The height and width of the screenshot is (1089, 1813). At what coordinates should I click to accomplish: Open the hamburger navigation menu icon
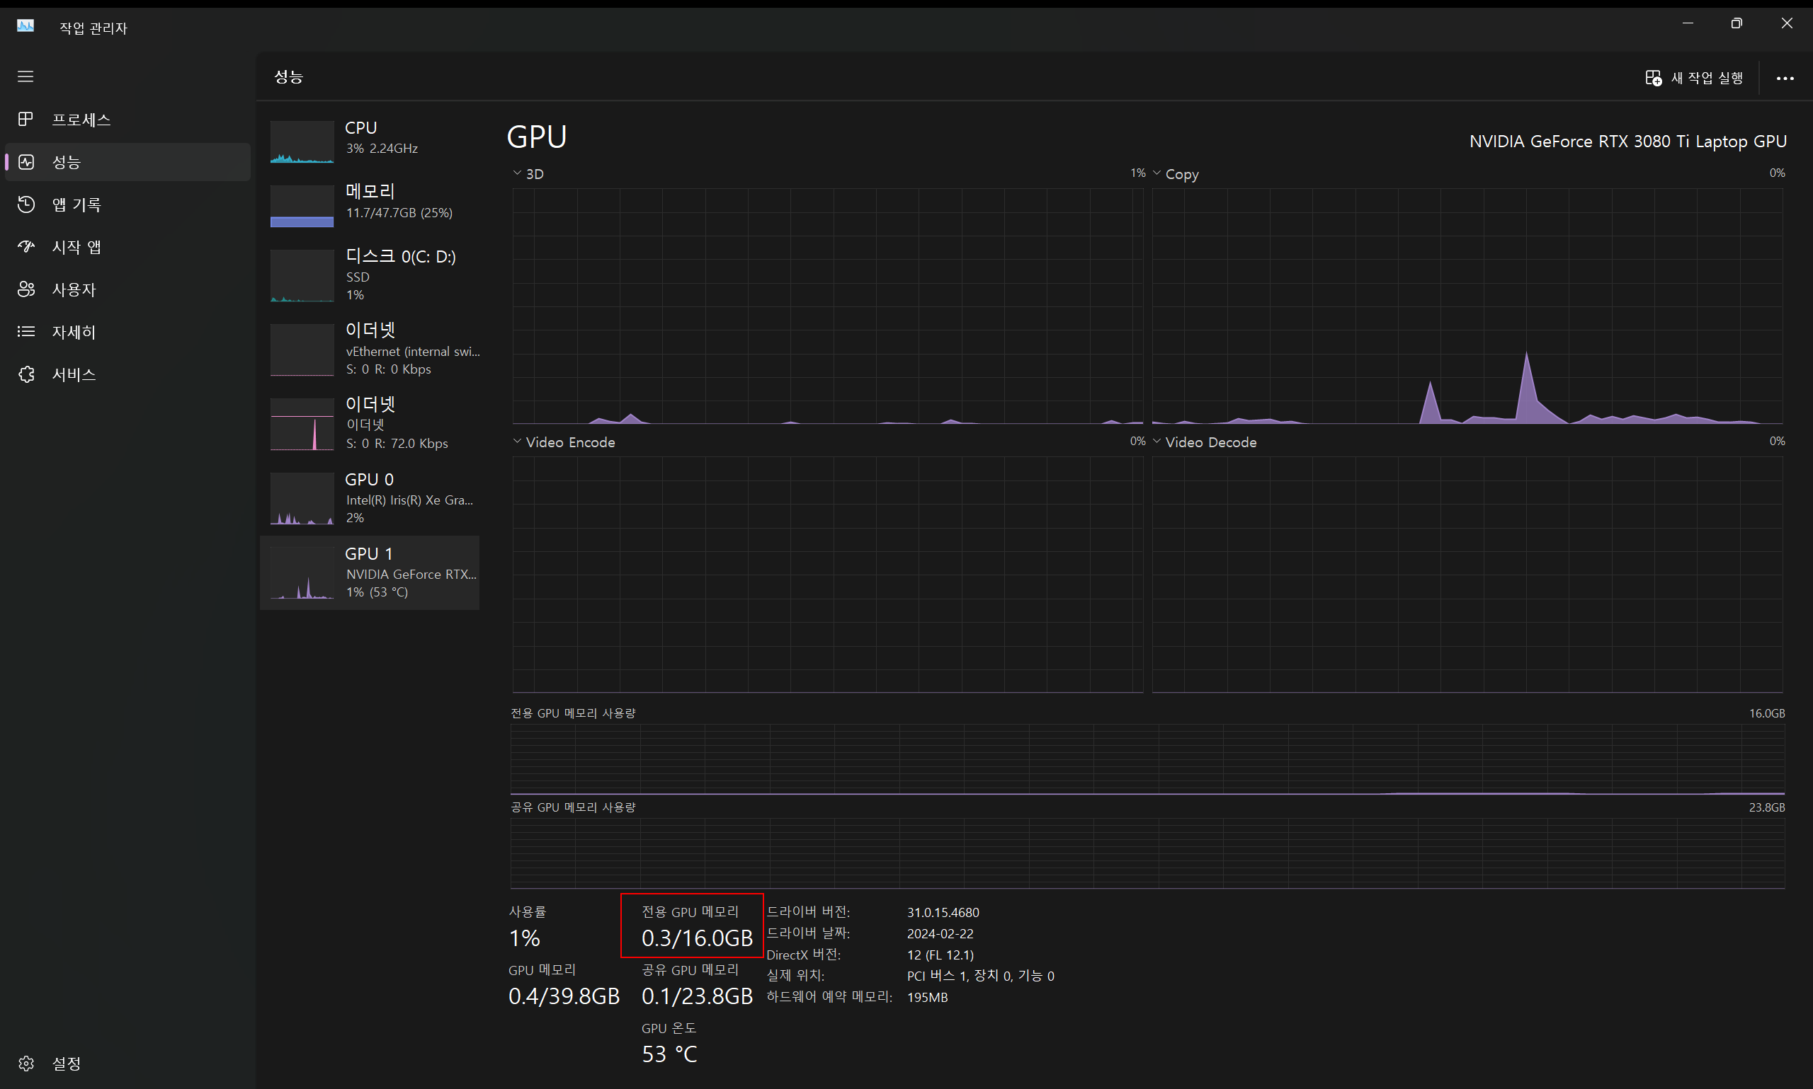click(25, 76)
